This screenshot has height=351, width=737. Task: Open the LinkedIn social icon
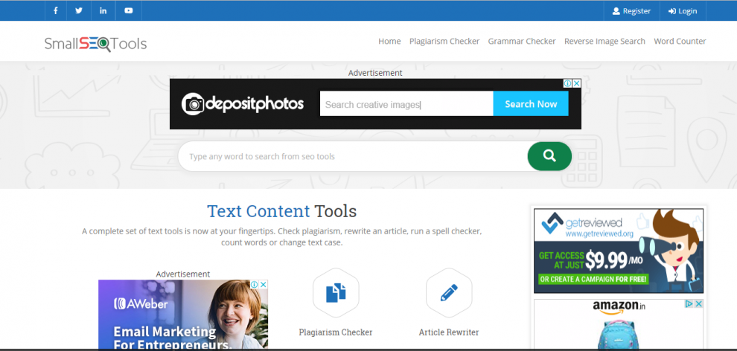click(x=103, y=11)
